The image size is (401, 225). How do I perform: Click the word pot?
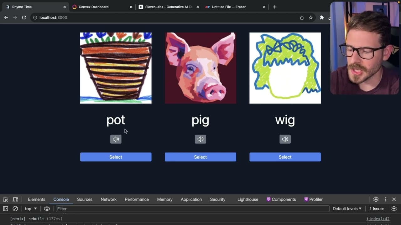[116, 120]
